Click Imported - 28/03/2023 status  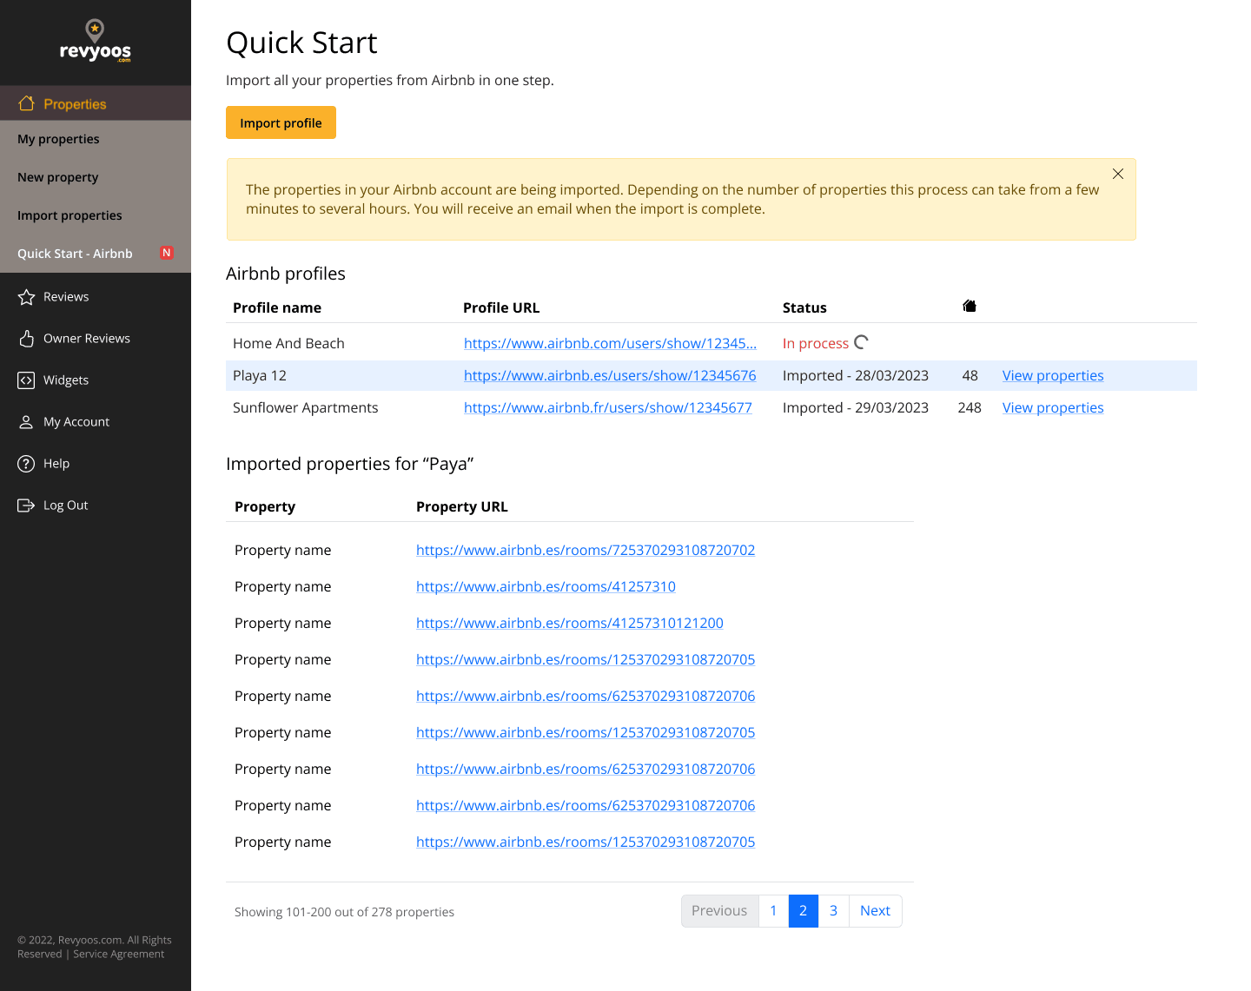coord(856,375)
